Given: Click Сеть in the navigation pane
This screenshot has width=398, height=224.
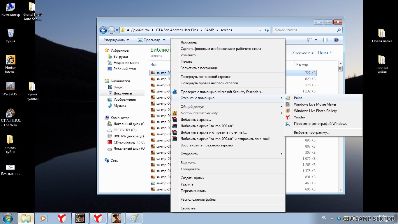Looking at the screenshot, I should (114, 161).
